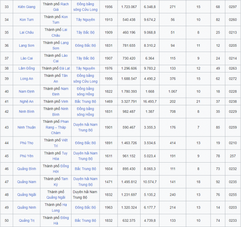Screen dimensions: 241x227
Task: Open the Ninh Bình province link
Action: [27, 111]
